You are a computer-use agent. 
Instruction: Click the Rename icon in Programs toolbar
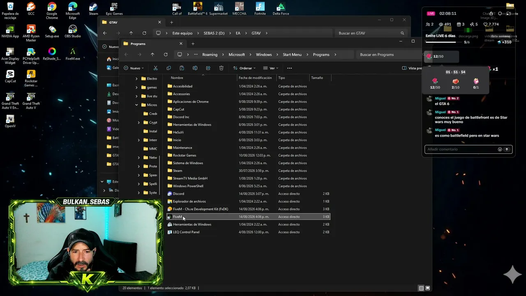[x=195, y=68]
